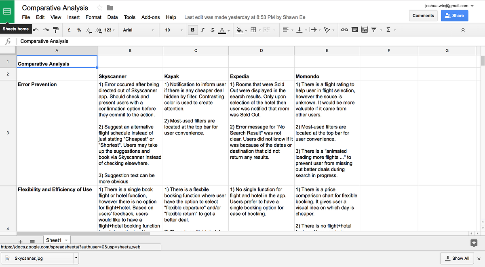
Task: Star this spreadsheet
Action: pos(100,8)
